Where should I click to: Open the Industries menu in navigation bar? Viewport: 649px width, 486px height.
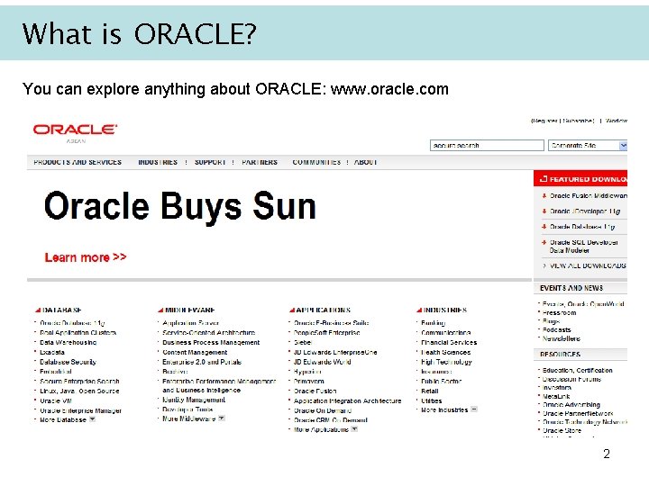[x=158, y=162]
